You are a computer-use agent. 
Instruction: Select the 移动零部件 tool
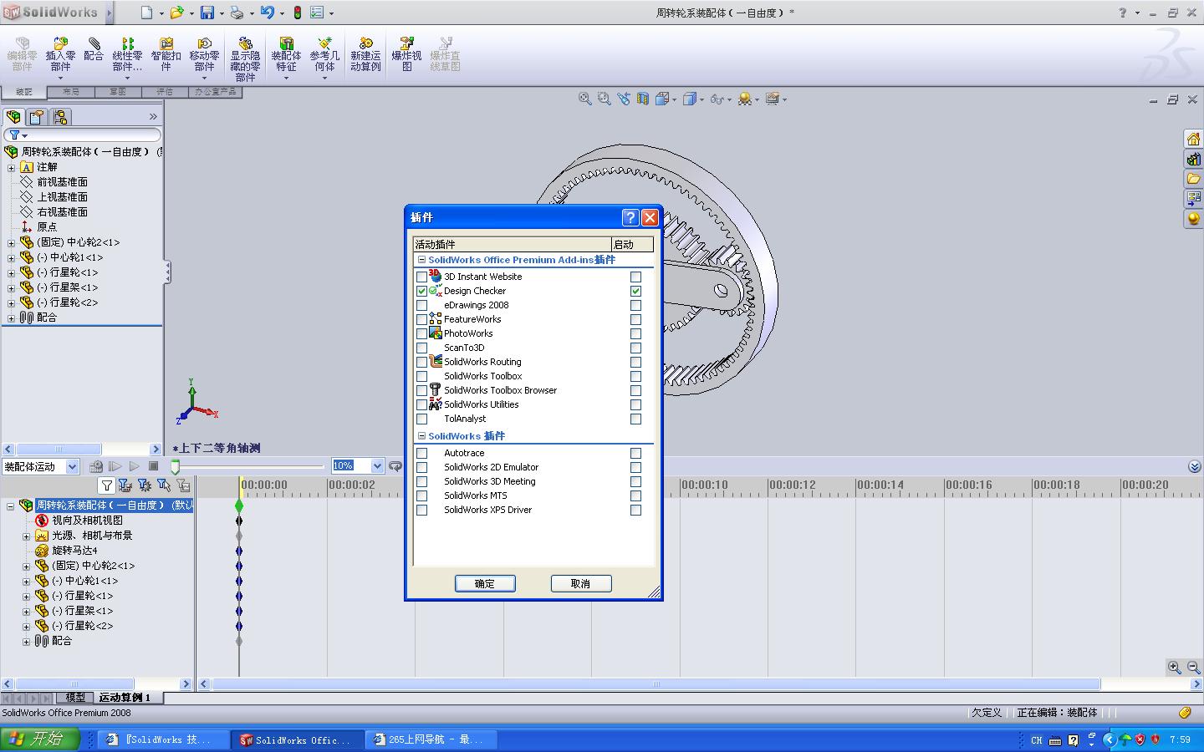[x=204, y=54]
